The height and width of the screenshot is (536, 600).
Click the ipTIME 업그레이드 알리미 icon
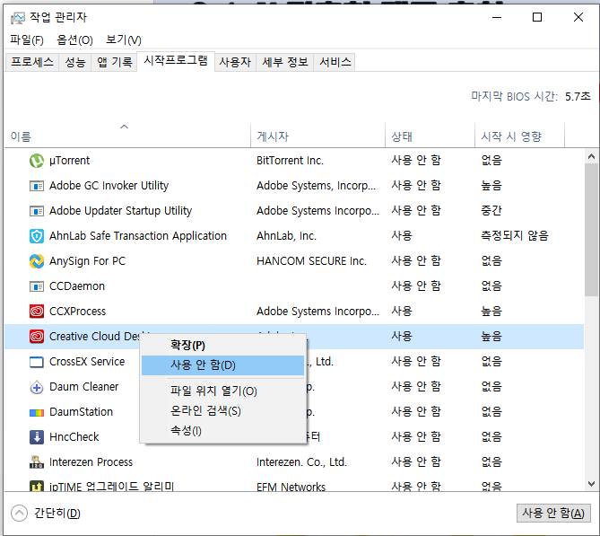click(x=37, y=486)
